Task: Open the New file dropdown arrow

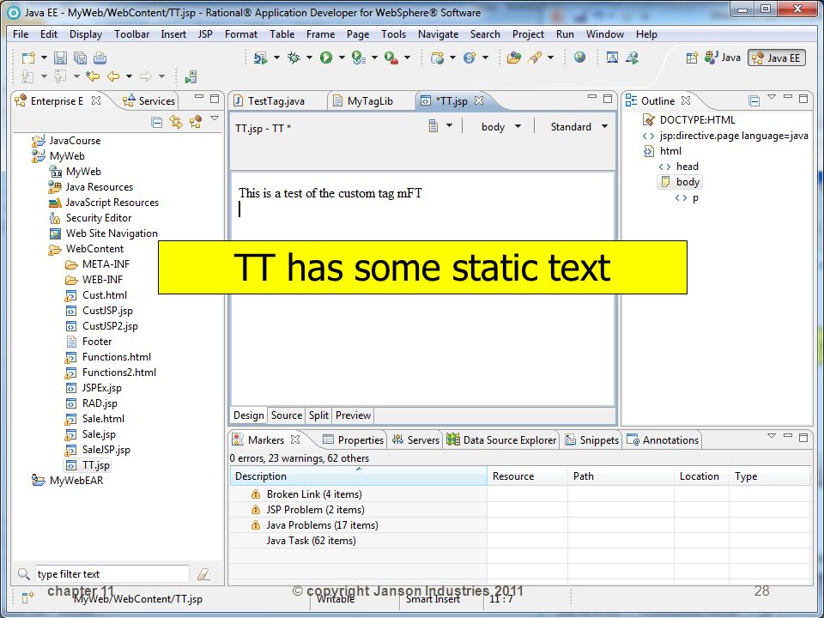Action: [x=44, y=58]
